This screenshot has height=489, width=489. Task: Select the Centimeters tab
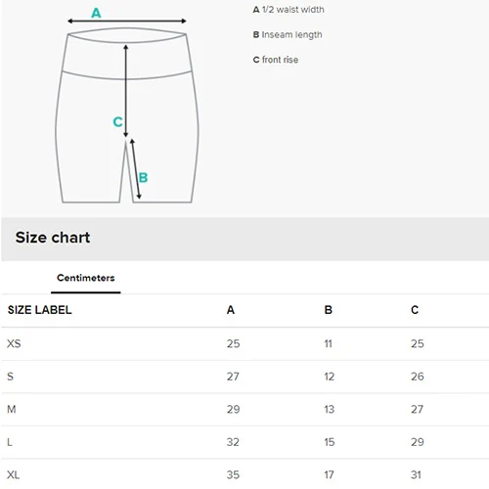point(86,278)
